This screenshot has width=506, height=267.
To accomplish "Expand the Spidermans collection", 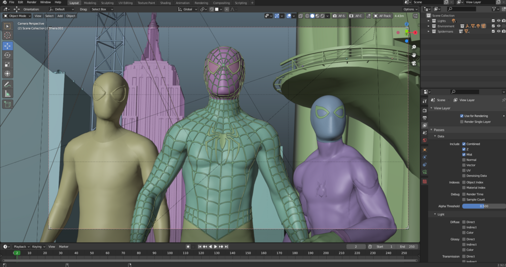I will coord(428,32).
